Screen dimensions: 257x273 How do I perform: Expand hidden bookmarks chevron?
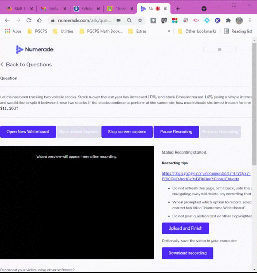coord(169,31)
